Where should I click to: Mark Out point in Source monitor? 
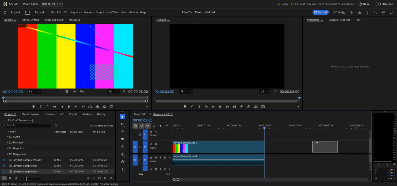[48, 107]
